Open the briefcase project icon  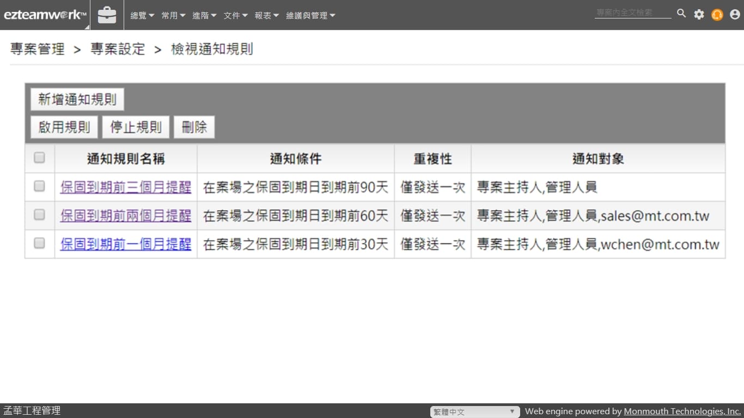click(107, 15)
